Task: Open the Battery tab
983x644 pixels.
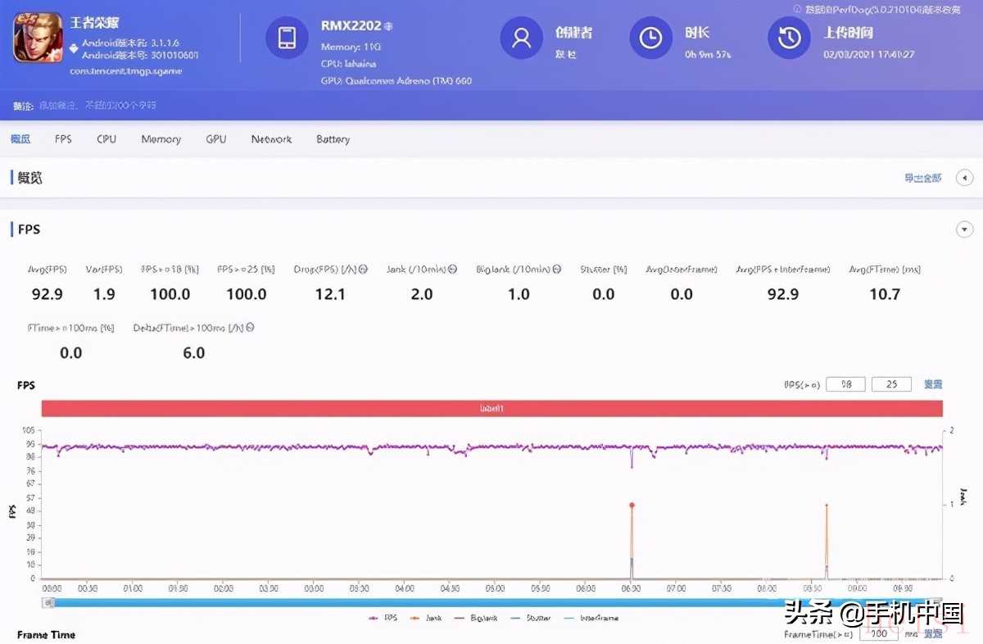Action: click(x=333, y=139)
